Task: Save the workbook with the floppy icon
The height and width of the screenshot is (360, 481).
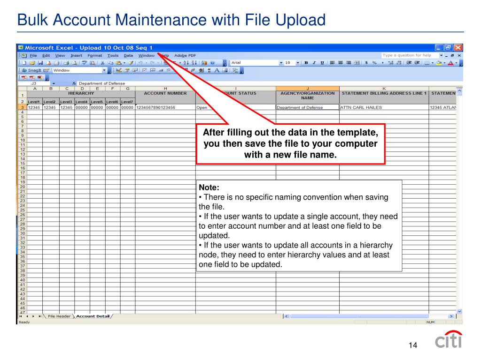Action: point(40,63)
